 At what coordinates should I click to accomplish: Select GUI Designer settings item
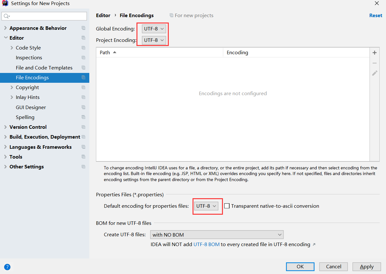tap(31, 107)
